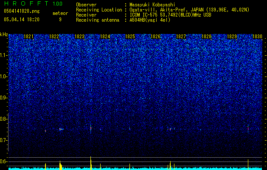Click the ICOM IC-575 receiver details
This screenshot has height=170, width=267.
click(x=170, y=15)
